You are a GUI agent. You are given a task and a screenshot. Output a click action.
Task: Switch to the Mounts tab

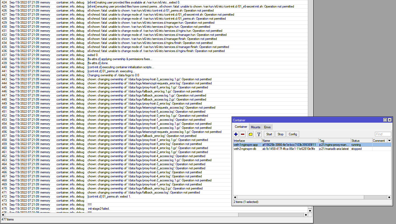coord(256,127)
